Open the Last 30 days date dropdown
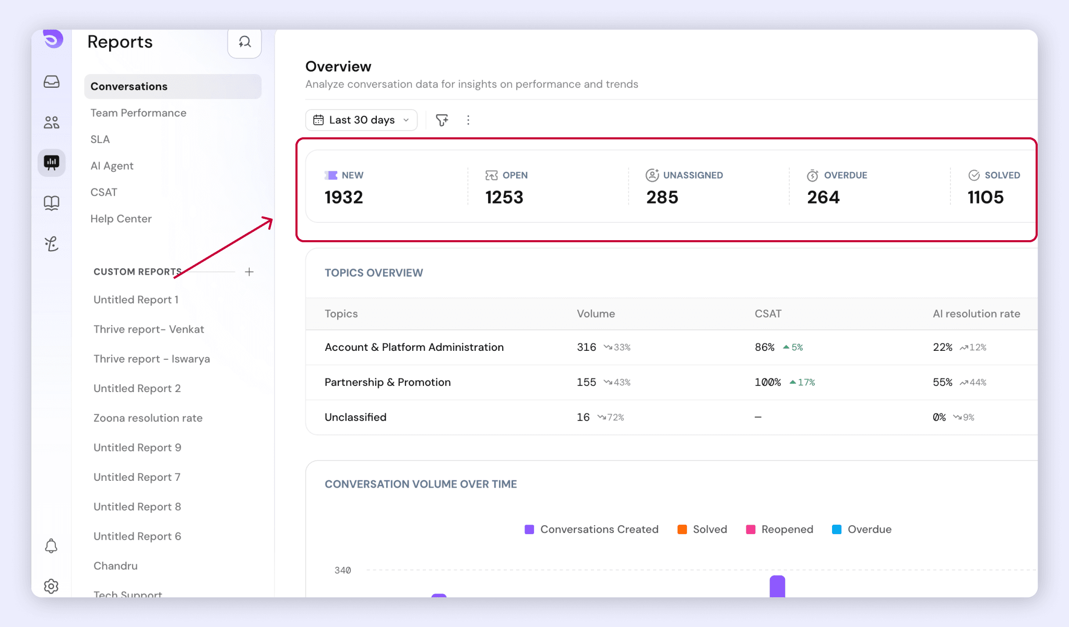 361,120
